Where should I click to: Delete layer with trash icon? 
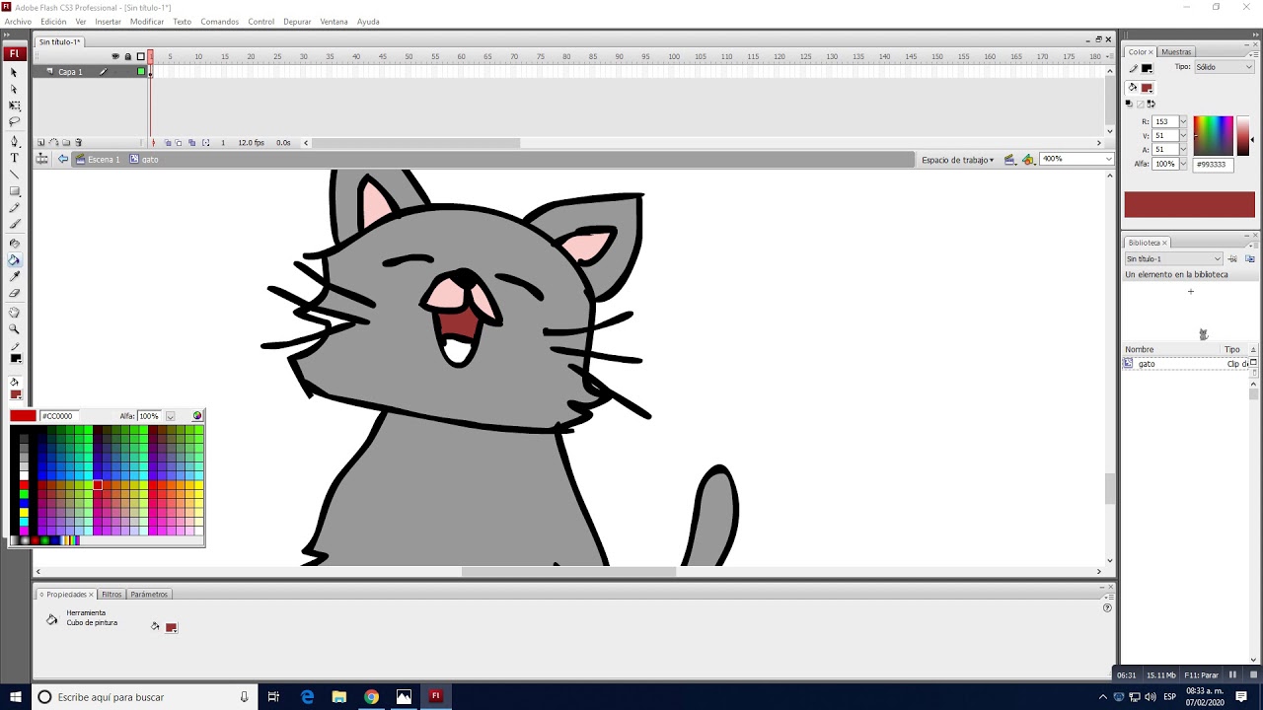(x=79, y=143)
